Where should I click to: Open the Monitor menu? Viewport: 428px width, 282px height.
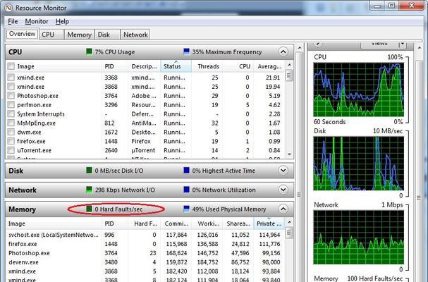(x=37, y=22)
